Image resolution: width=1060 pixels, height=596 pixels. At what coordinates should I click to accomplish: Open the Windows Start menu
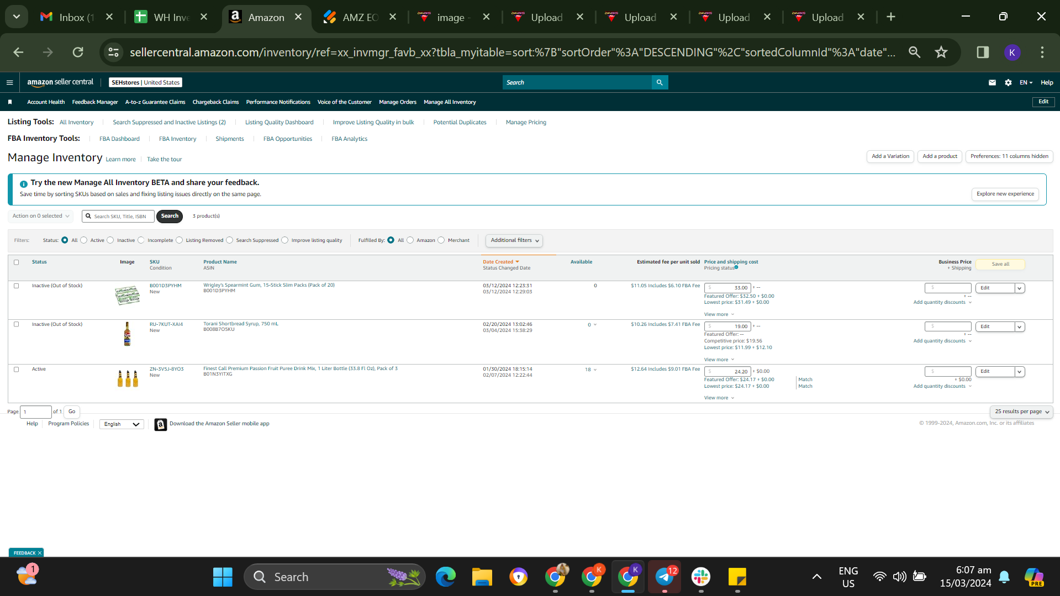pos(223,577)
